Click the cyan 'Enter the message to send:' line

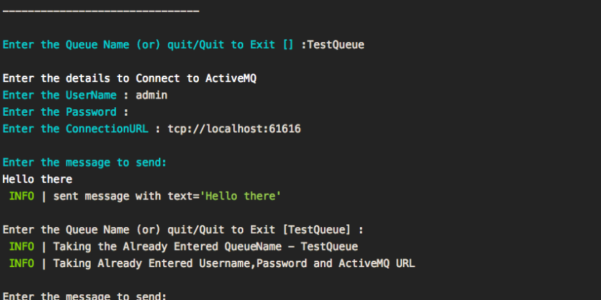tap(84, 163)
